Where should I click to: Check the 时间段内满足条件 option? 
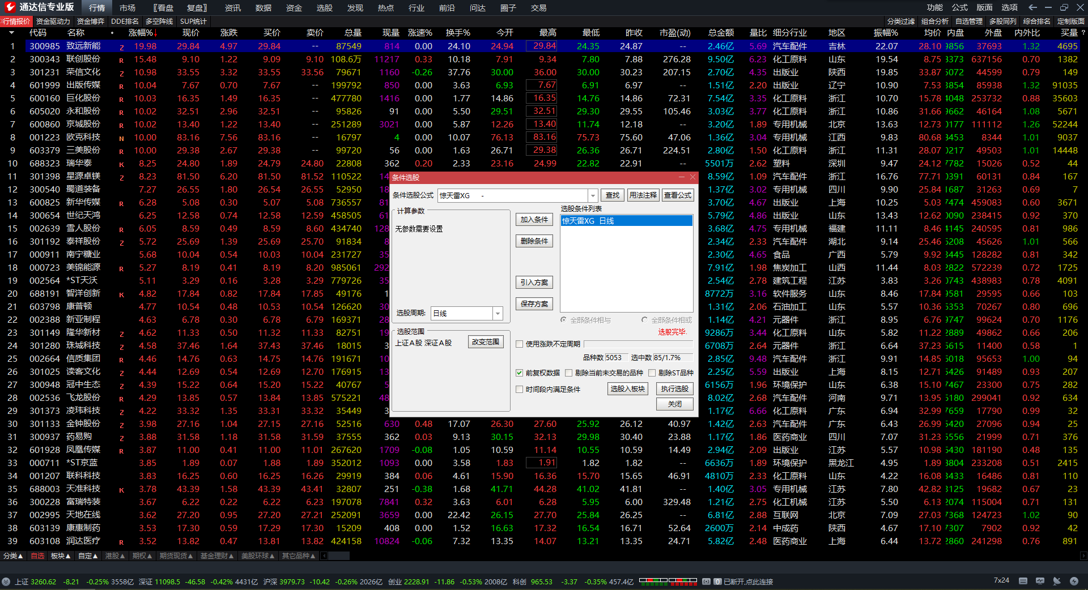pos(519,389)
